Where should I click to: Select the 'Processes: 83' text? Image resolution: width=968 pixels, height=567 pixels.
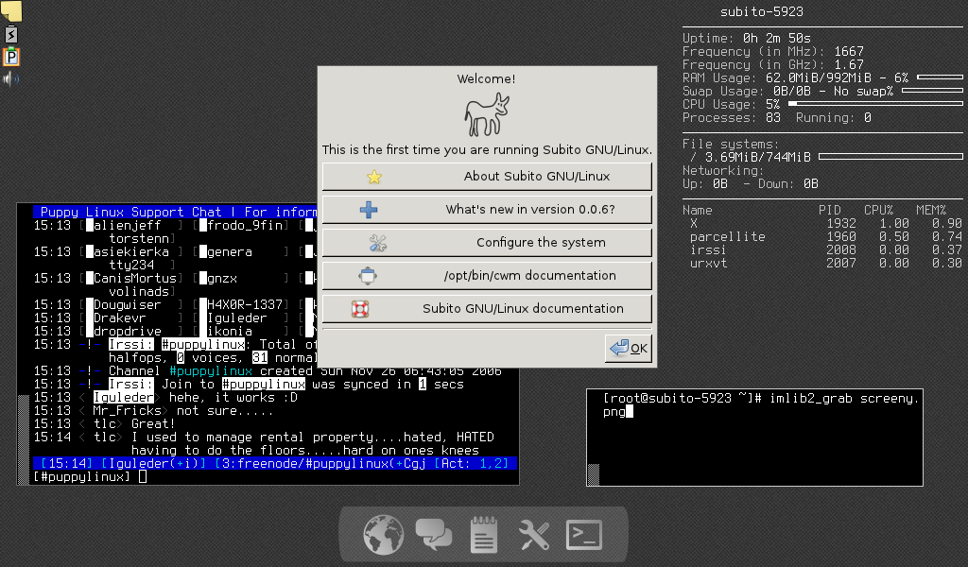(732, 118)
